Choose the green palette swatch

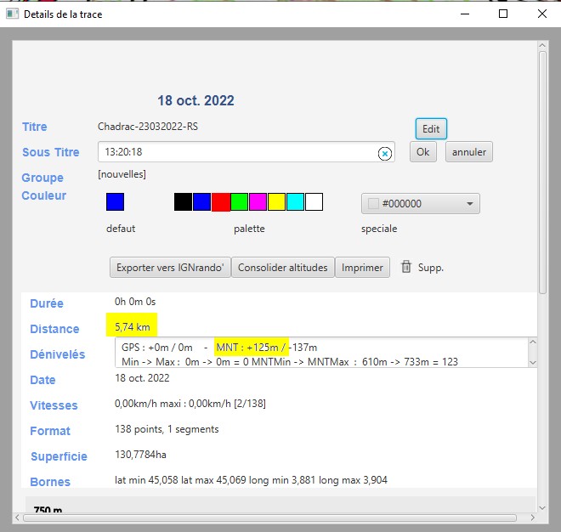240,202
